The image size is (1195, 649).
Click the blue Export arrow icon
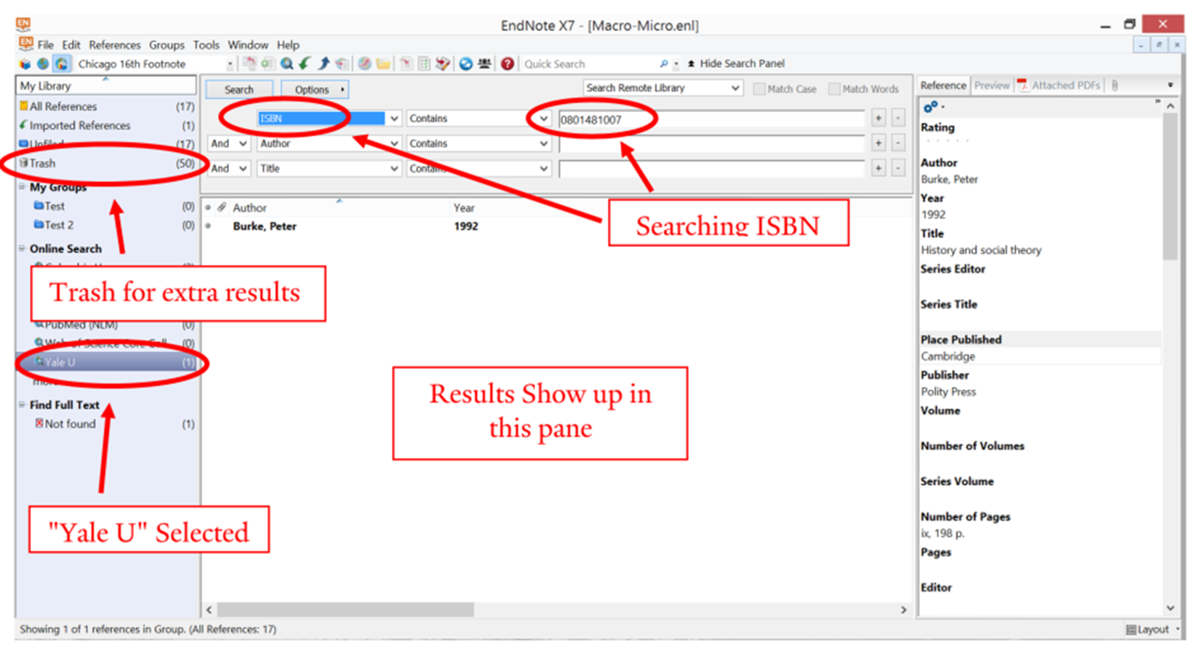pyautogui.click(x=324, y=64)
